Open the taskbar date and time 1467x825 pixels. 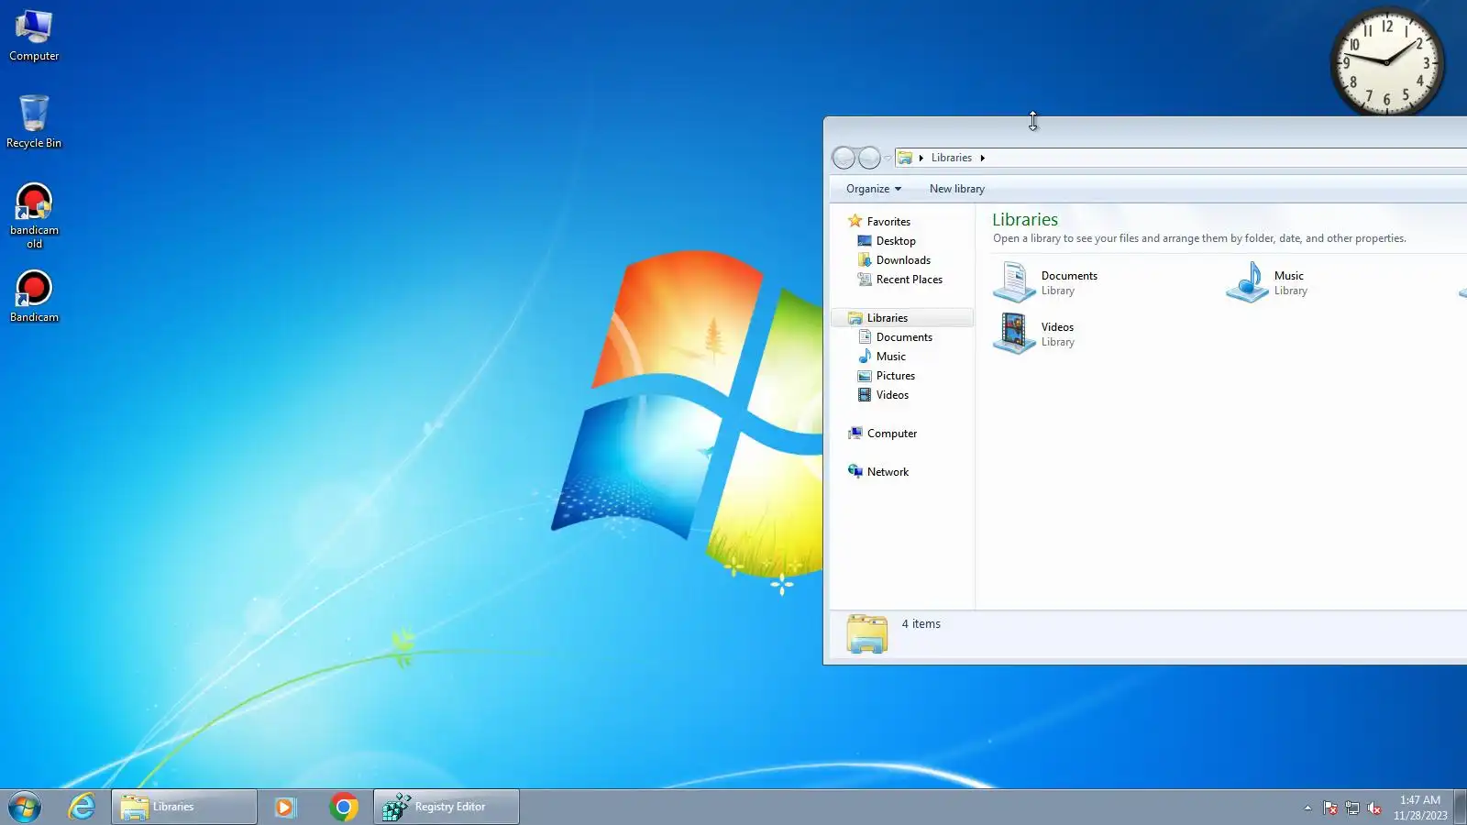tap(1420, 808)
